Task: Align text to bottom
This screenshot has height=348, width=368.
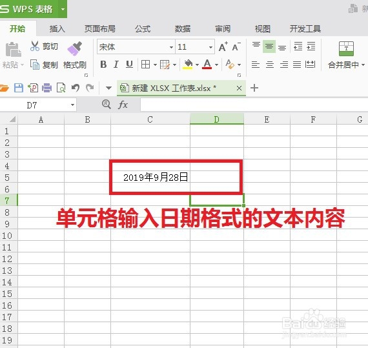Action: coord(282,48)
